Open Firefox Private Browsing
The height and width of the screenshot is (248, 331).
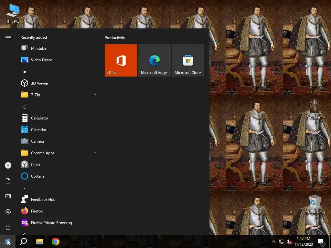pyautogui.click(x=59, y=223)
